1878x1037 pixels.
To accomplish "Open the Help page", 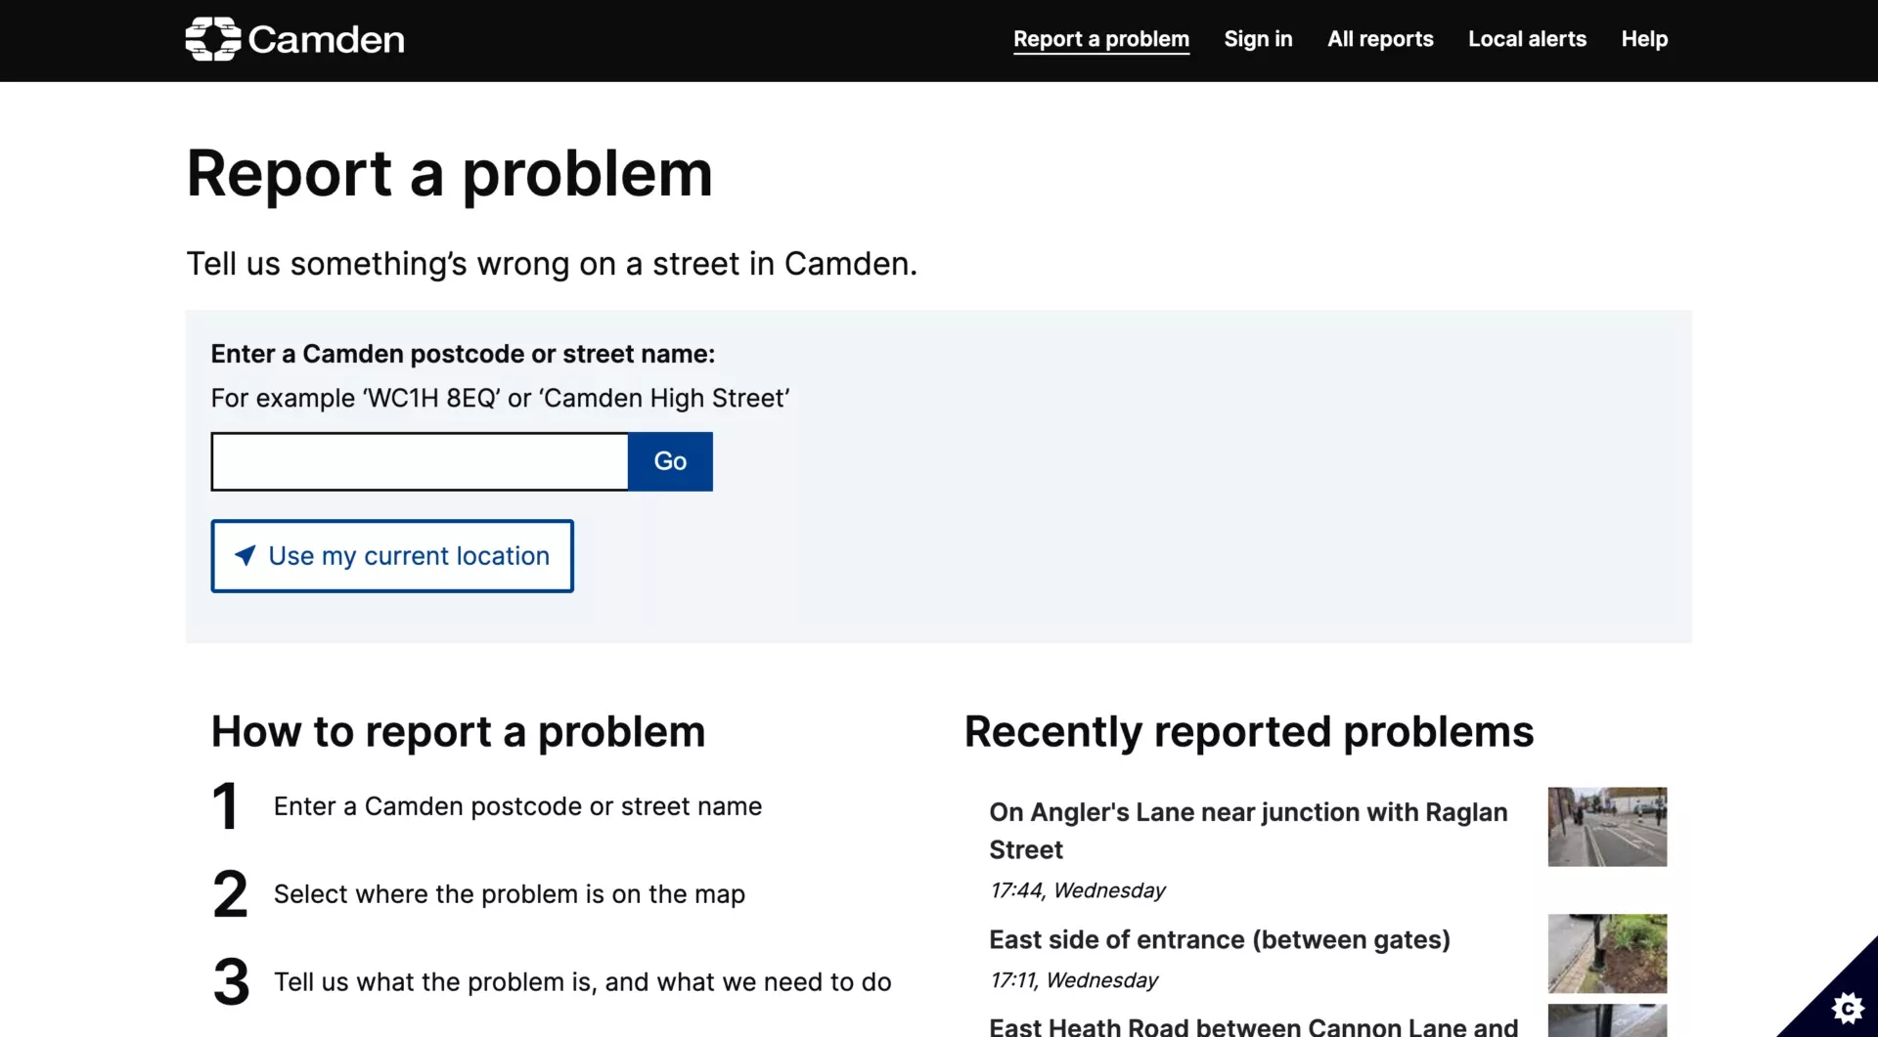I will (x=1643, y=39).
